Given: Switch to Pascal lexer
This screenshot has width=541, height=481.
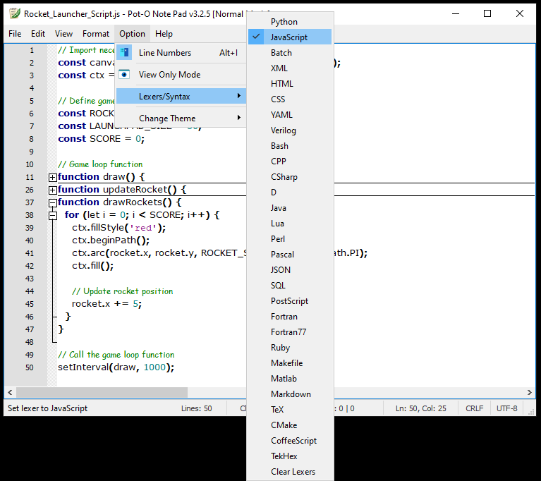Looking at the screenshot, I should (x=290, y=255).
